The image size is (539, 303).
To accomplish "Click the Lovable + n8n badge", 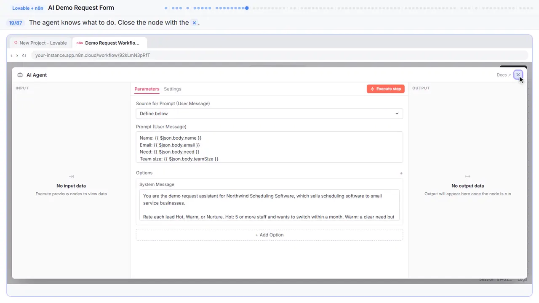I will click(27, 8).
